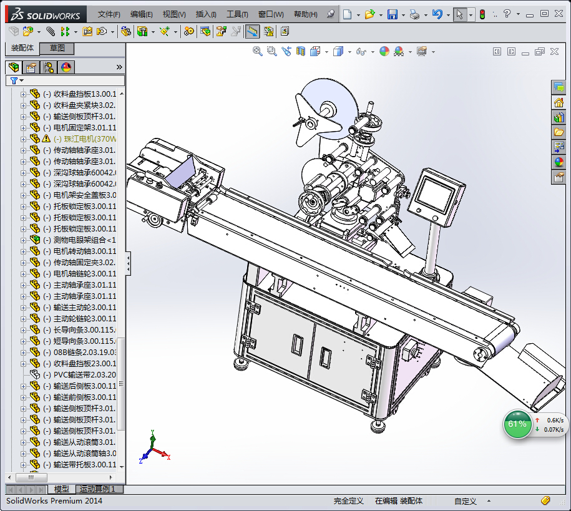The width and height of the screenshot is (571, 511).
Task: Click the Print icon
Action: [x=415, y=14]
